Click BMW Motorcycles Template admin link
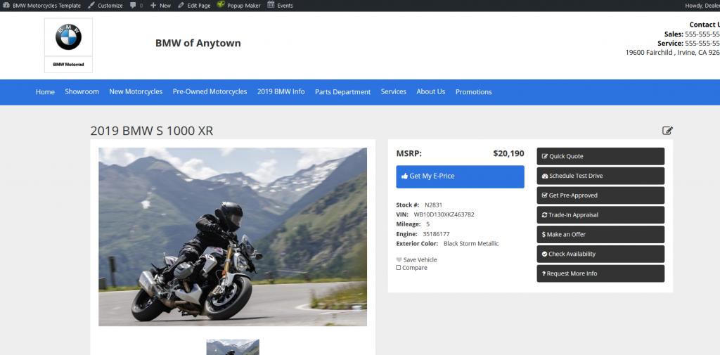The height and width of the screenshot is (355, 720). tap(46, 6)
